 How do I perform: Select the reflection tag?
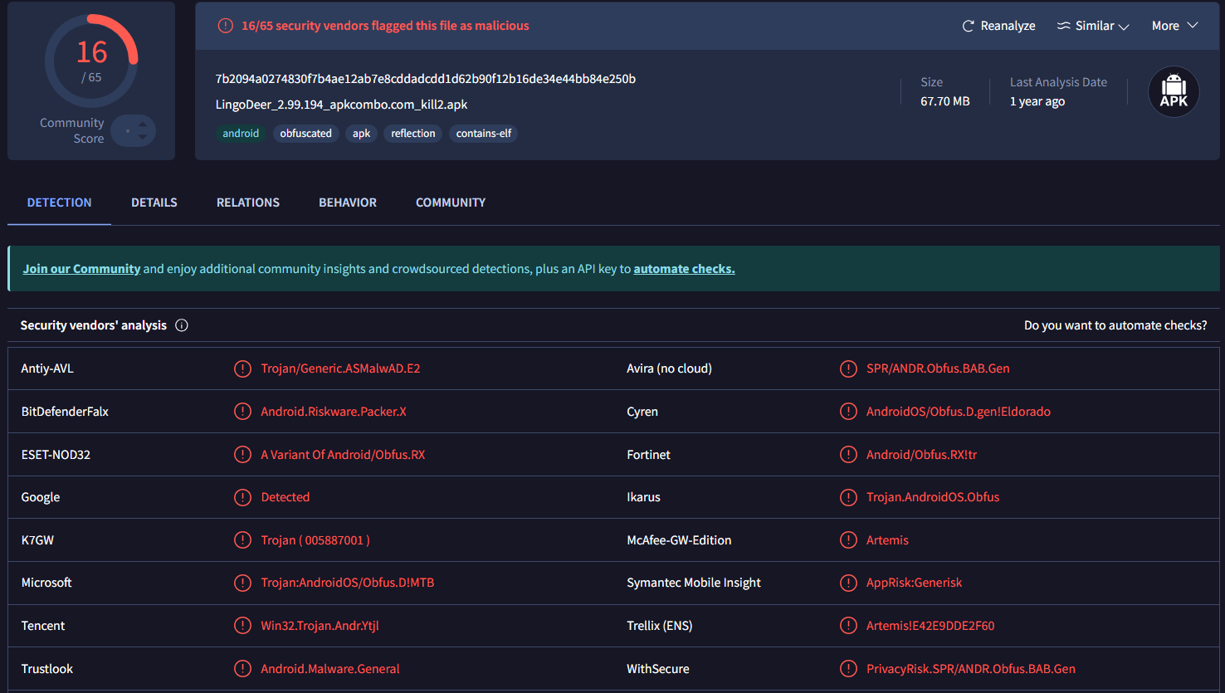413,134
